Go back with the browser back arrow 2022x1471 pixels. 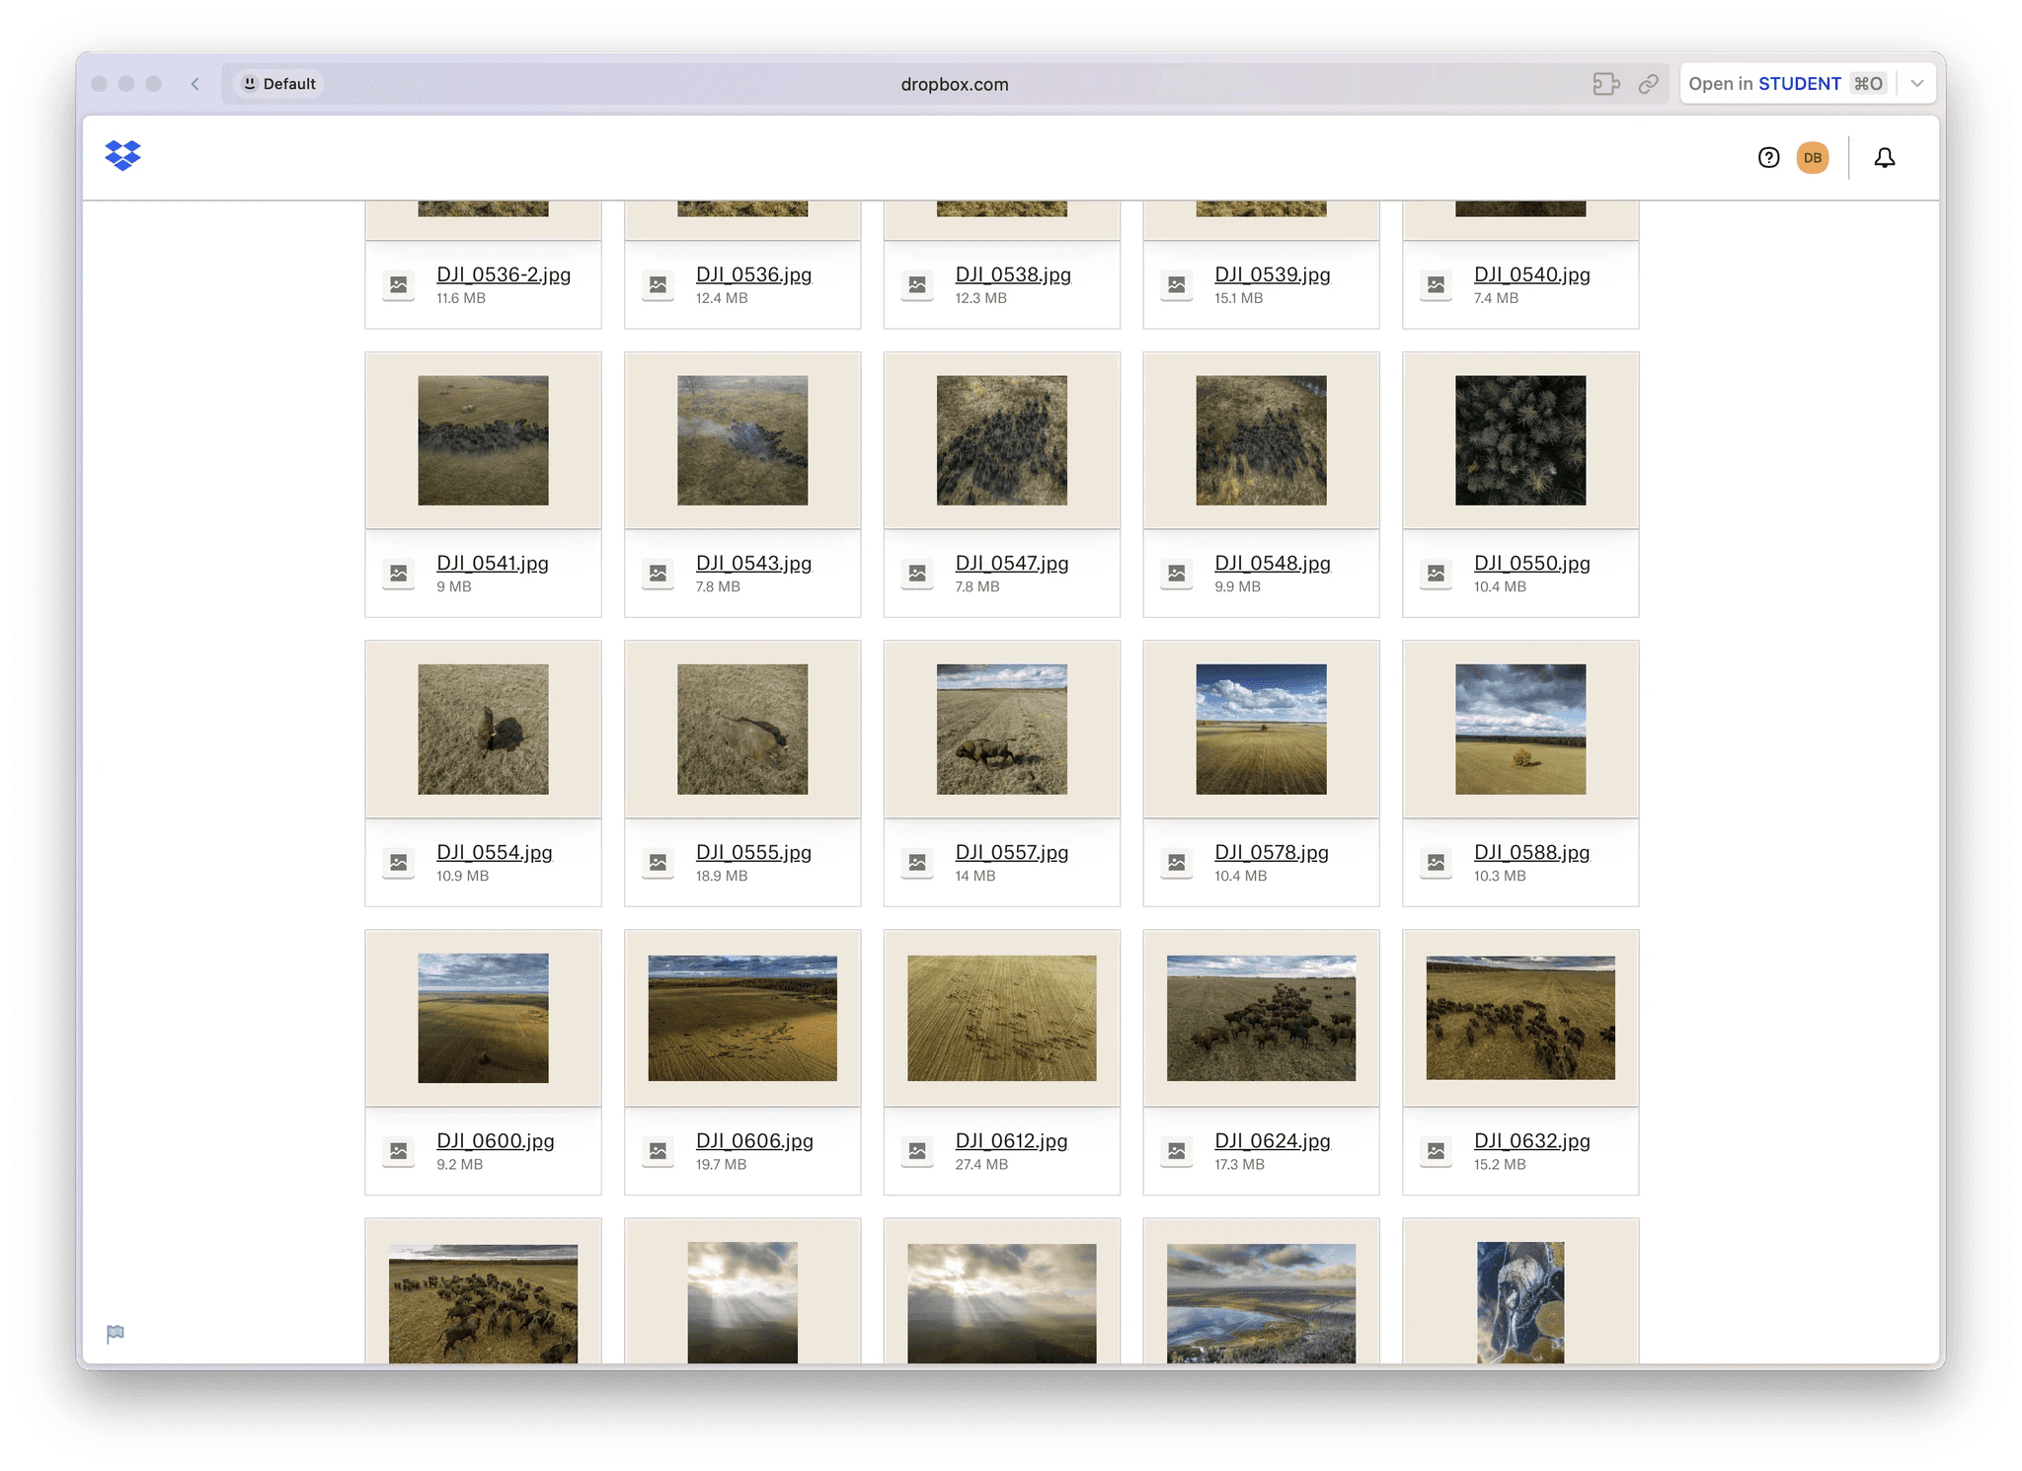coord(195,84)
